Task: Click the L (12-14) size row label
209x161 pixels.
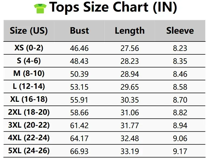Action: pyautogui.click(x=29, y=86)
